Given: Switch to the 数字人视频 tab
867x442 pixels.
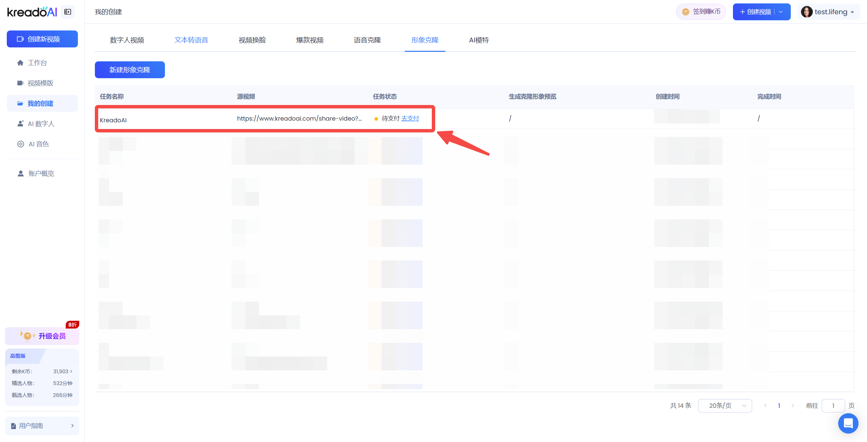Looking at the screenshot, I should pos(127,40).
